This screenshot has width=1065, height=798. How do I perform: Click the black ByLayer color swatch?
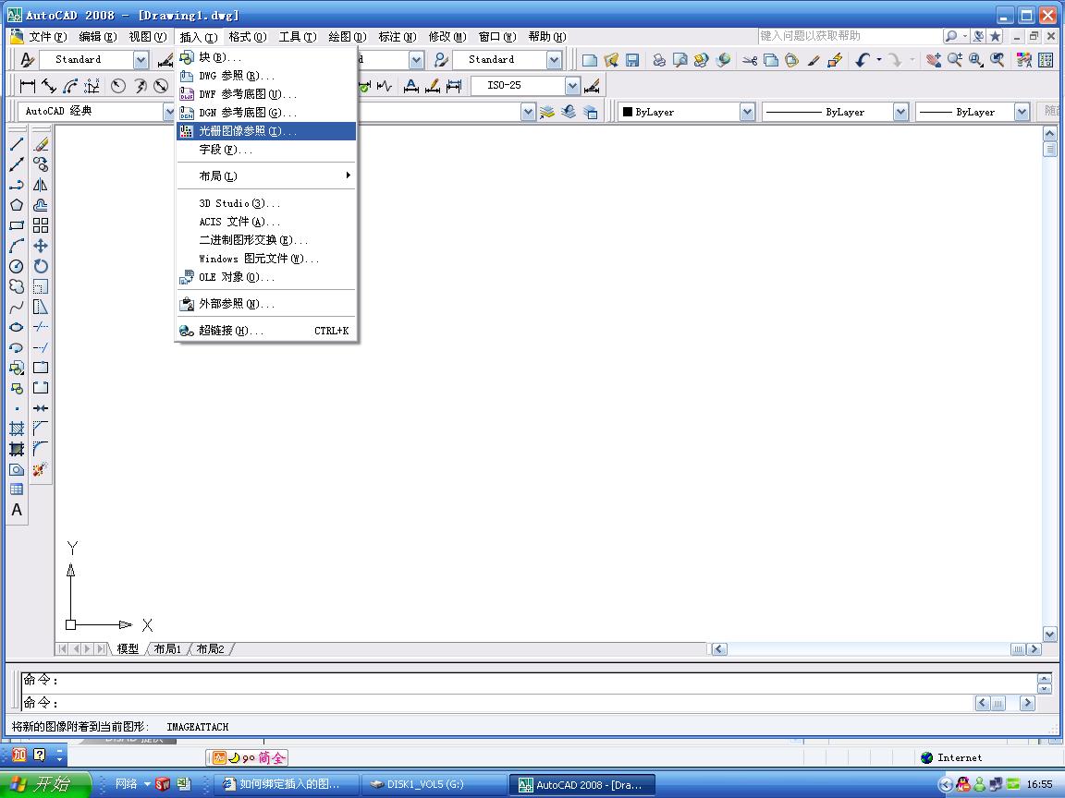coord(628,112)
